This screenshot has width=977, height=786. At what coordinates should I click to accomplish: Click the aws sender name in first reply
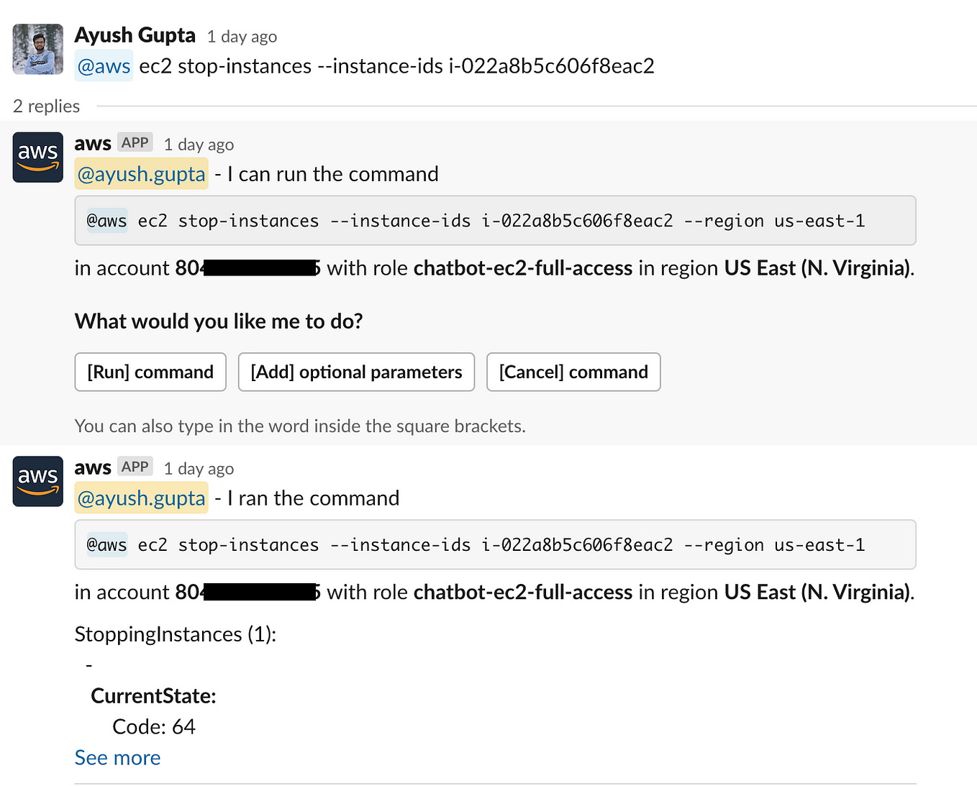pos(93,143)
